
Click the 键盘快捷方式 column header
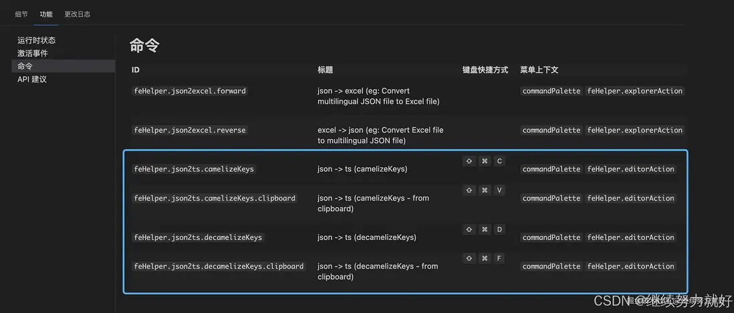(485, 70)
